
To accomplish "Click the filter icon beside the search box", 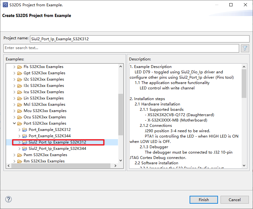I will click(x=245, y=48).
